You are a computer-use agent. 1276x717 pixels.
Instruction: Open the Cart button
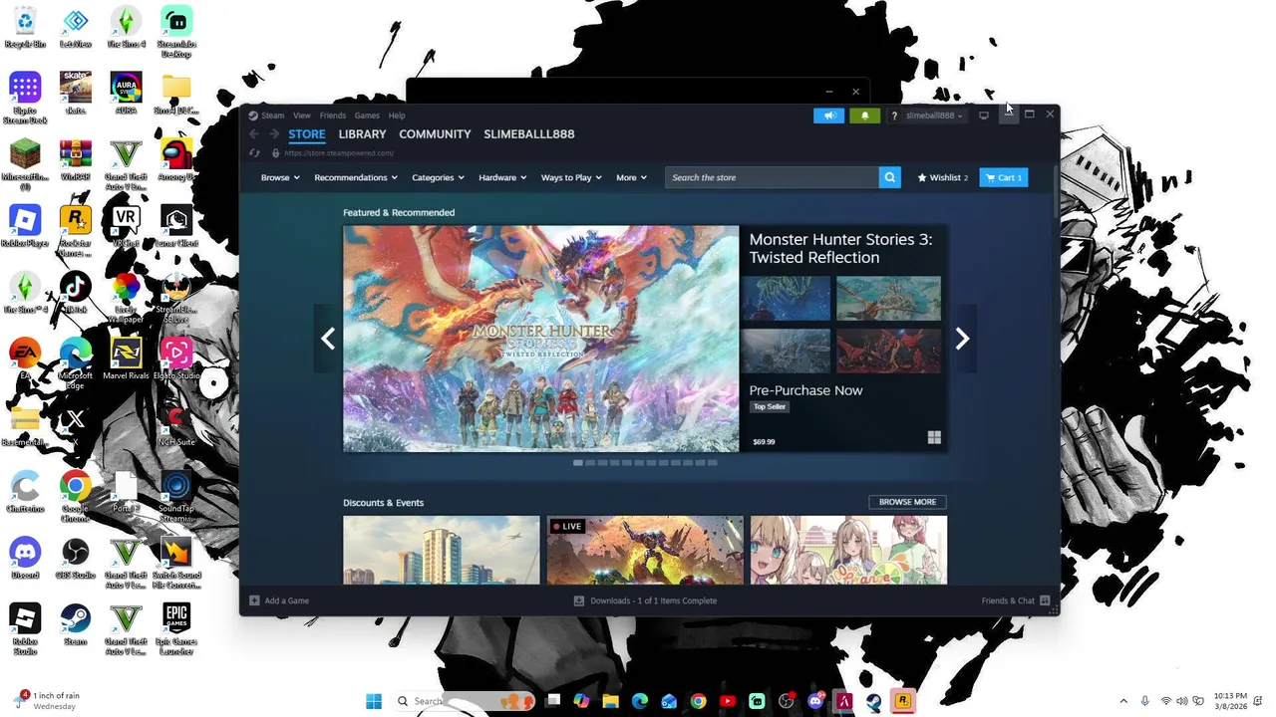pyautogui.click(x=1004, y=177)
